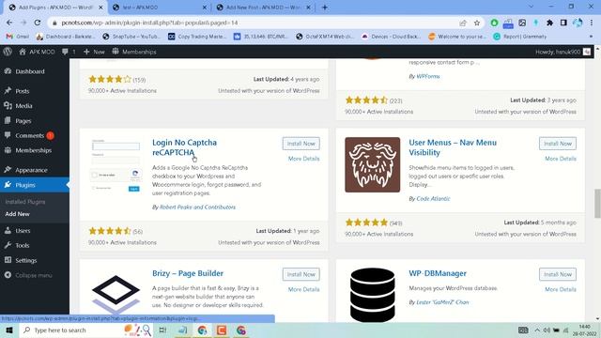The height and width of the screenshot is (338, 601).
Task: Open the Media library menu
Action: pos(23,106)
